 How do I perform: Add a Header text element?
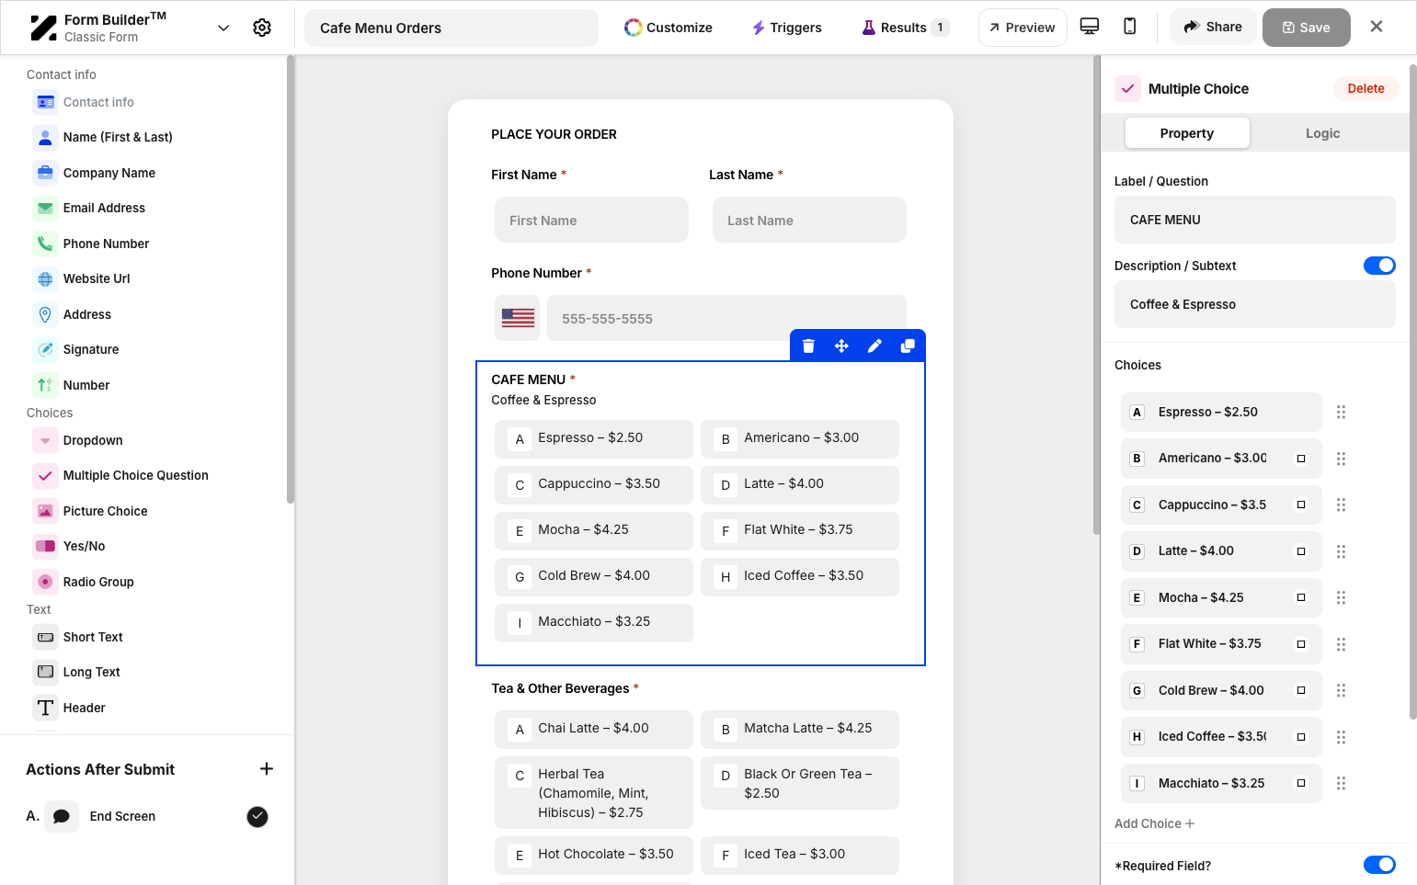(84, 708)
